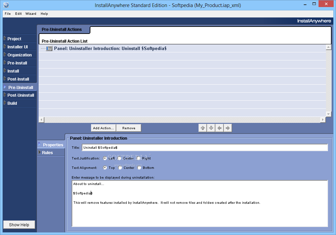Image resolution: width=336 pixels, height=235 pixels.
Task: Select Top text alignment
Action: coord(105,168)
